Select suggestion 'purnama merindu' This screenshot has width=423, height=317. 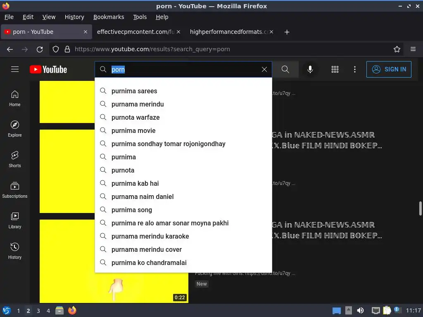click(183, 104)
